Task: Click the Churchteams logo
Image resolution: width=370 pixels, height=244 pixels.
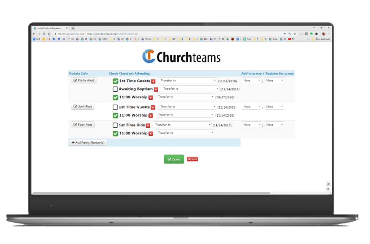Action: 181,56
